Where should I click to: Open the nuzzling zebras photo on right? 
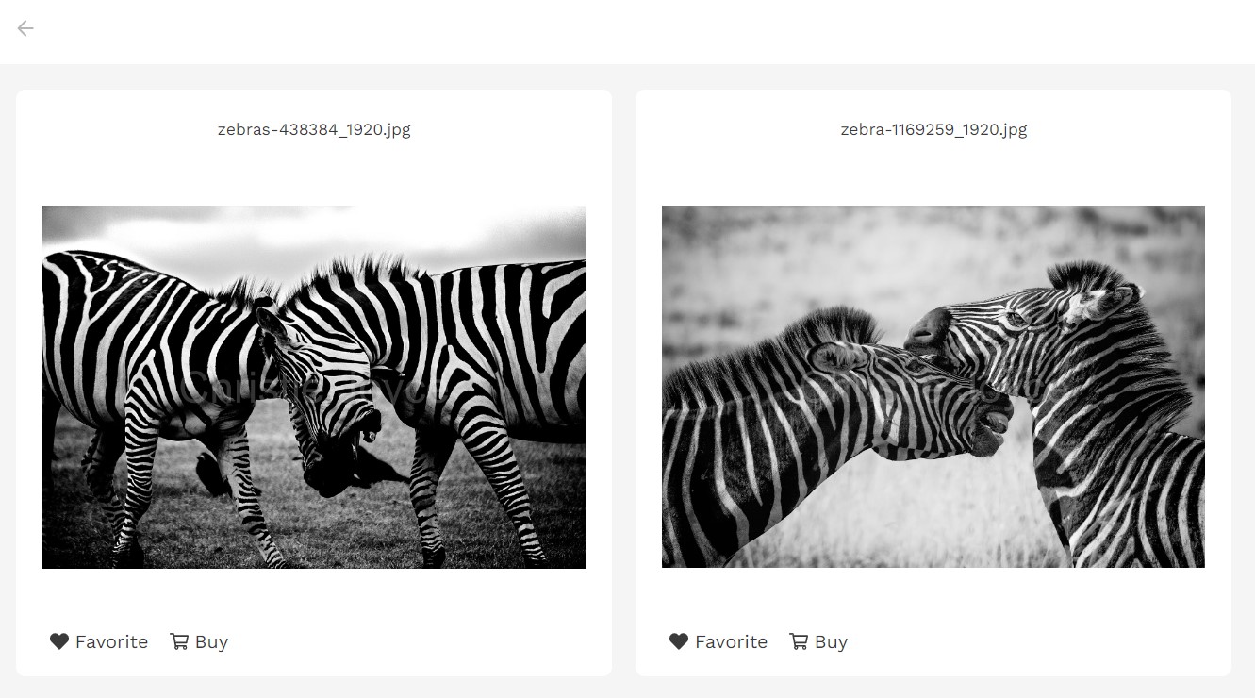tap(933, 387)
